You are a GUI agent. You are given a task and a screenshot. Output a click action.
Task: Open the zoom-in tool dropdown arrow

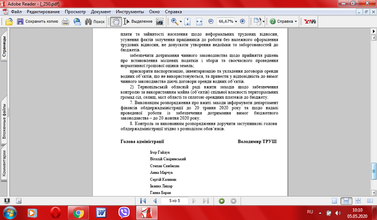(181, 22)
